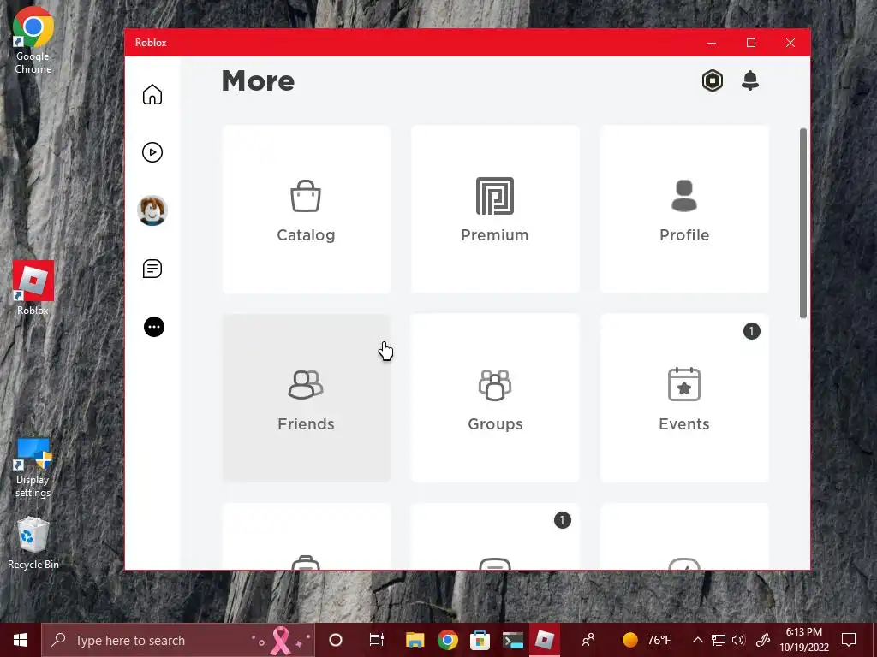Open the 76°F weather widget

647,640
